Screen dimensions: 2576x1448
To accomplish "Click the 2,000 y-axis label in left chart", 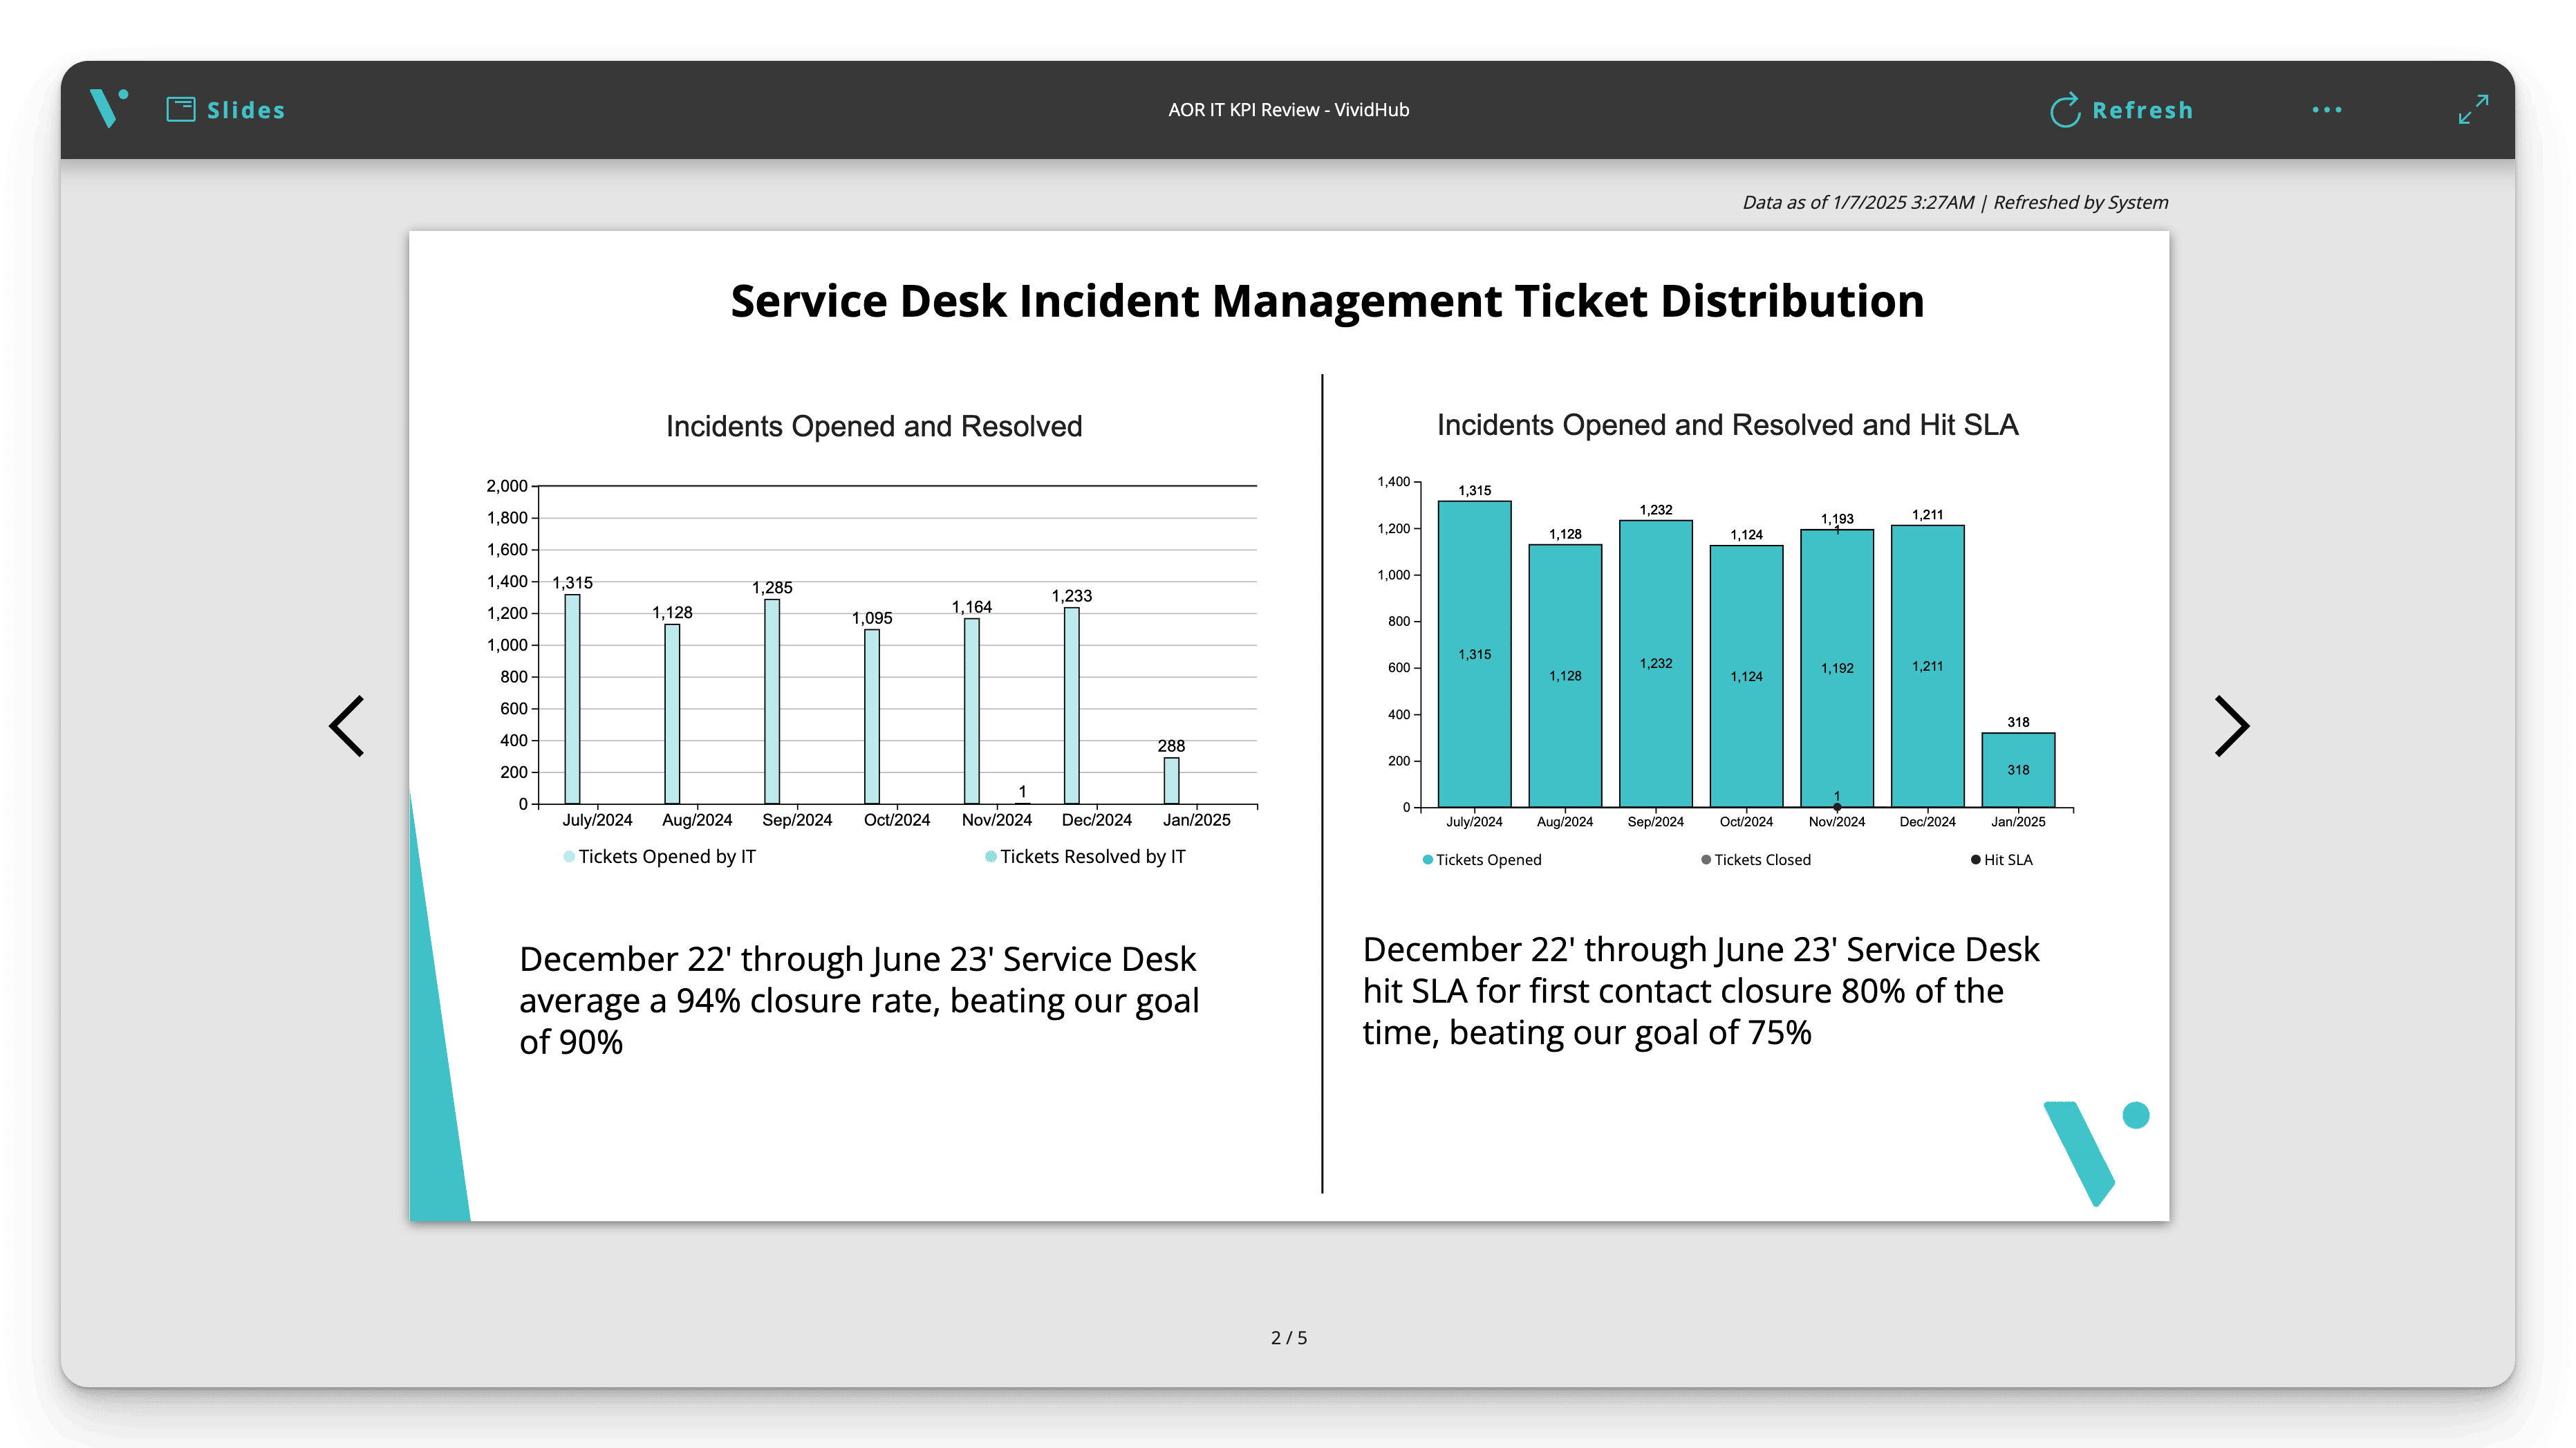I will point(507,486).
